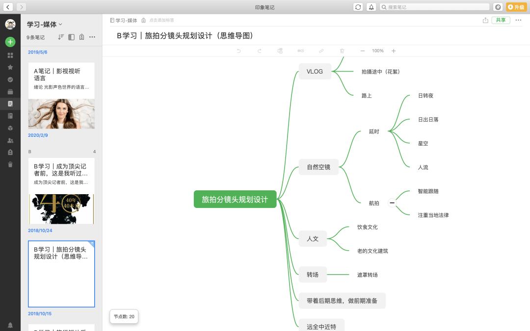
Task: Go back with the back arrow
Action: (x=8, y=7)
